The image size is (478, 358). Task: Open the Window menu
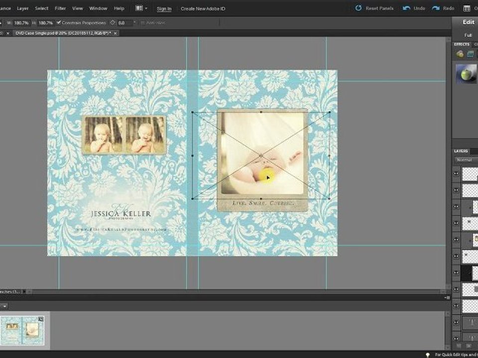(98, 8)
